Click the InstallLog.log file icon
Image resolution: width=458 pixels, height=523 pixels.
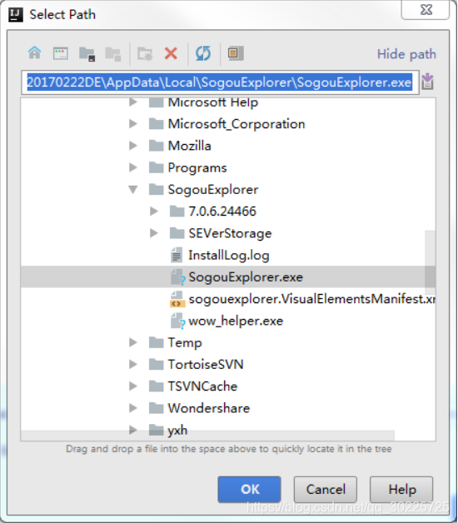coord(177,255)
